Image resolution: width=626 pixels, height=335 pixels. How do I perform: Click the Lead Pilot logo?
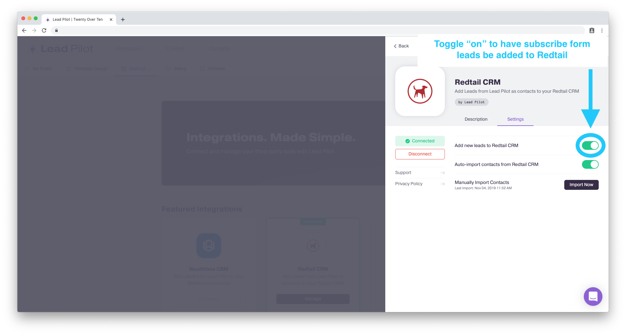(61, 49)
